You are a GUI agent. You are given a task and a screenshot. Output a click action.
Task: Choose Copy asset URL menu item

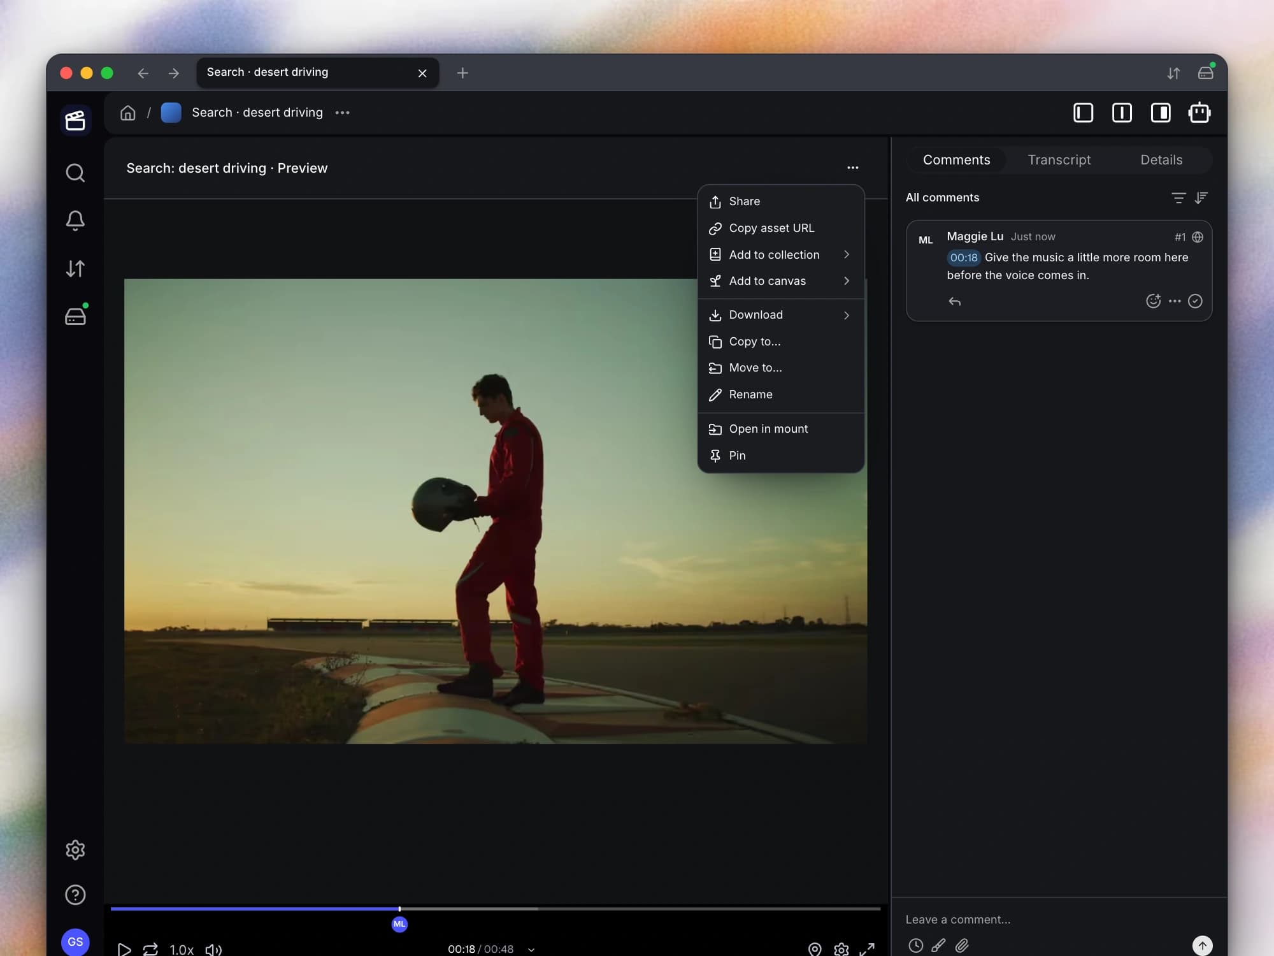coord(781,228)
